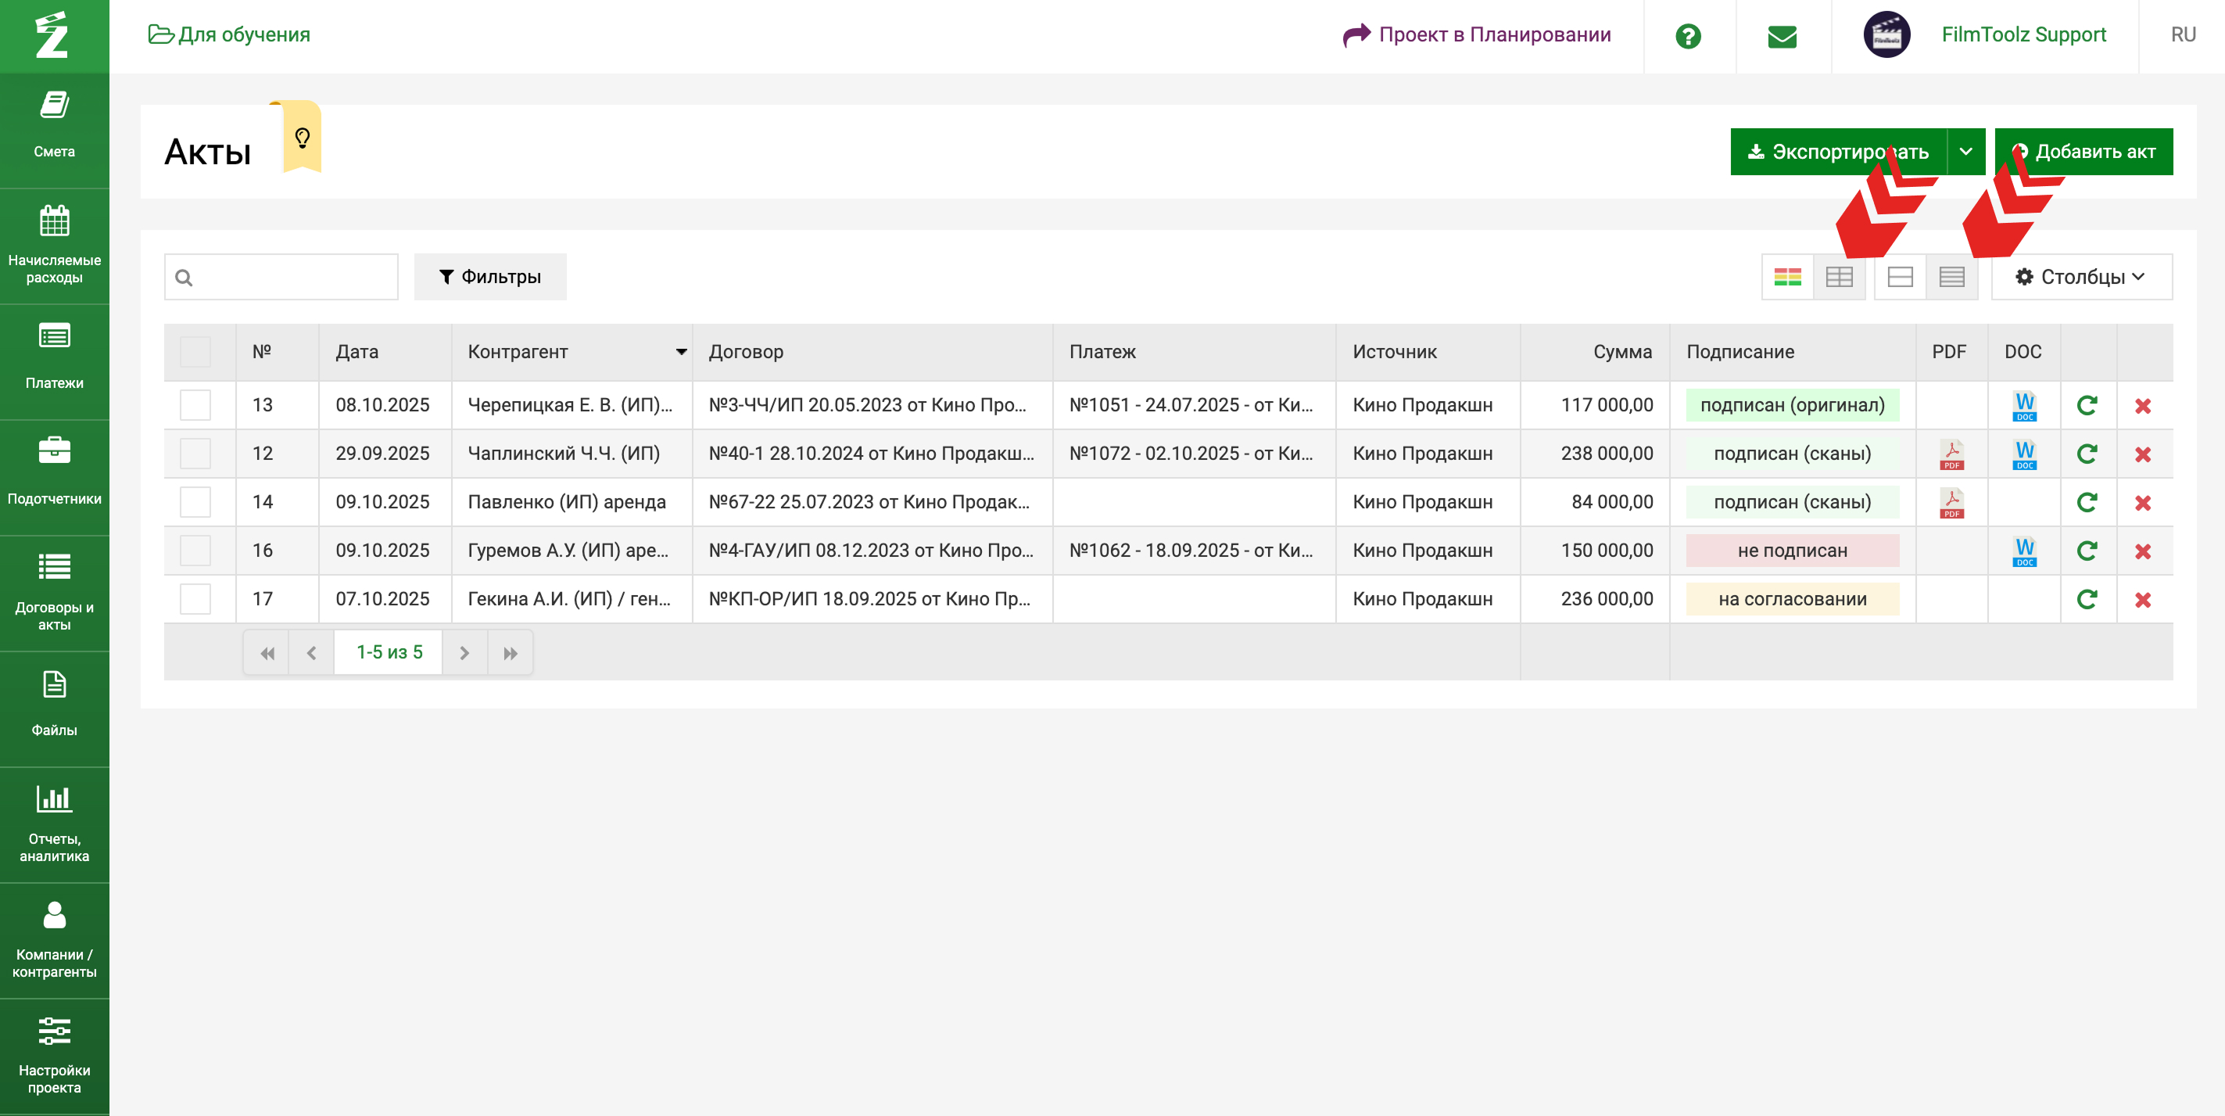Open the Столбцы columns dropdown
The height and width of the screenshot is (1116, 2225).
pos(2080,276)
